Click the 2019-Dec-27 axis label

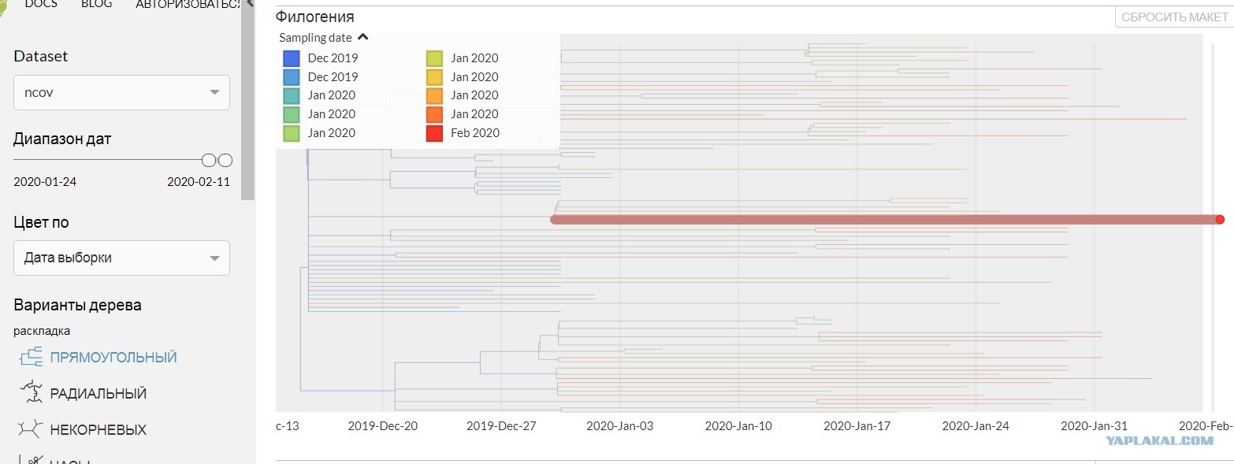coord(502,426)
